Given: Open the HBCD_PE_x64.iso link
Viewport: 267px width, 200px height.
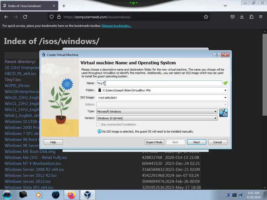Looking at the screenshot, I should tap(20, 74).
